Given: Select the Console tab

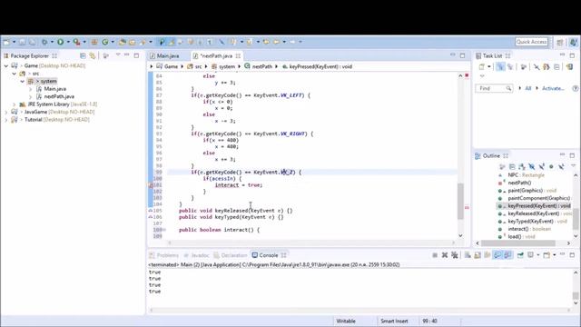Looking at the screenshot, I should pyautogui.click(x=269, y=255).
